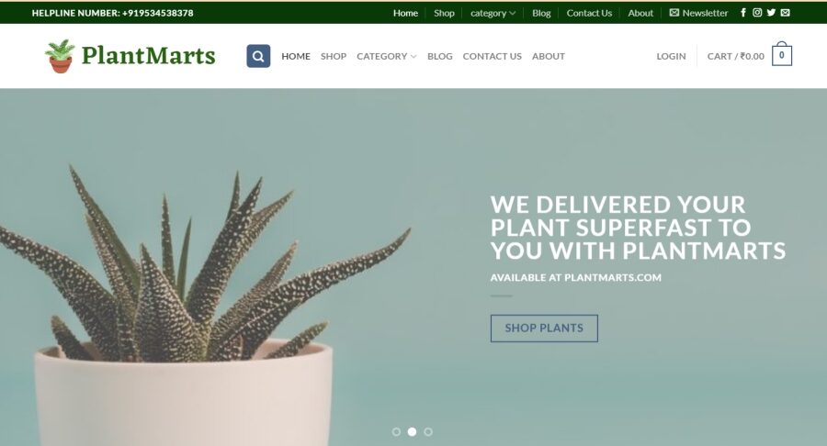Open Newsletter with the envelope icon
The image size is (827, 446).
click(x=698, y=13)
